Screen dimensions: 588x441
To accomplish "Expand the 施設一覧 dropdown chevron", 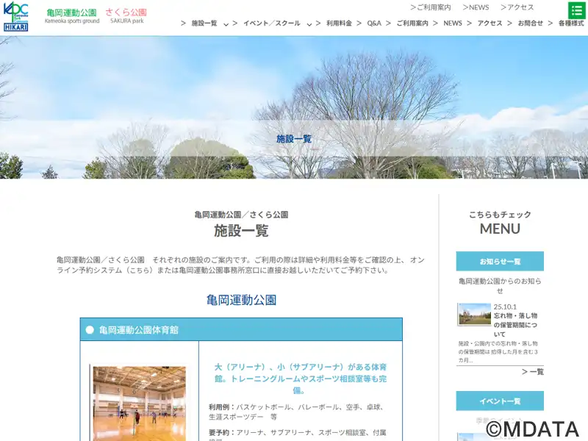I will 226,24.
